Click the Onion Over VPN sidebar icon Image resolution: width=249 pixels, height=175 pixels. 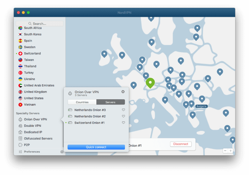coord(20,120)
